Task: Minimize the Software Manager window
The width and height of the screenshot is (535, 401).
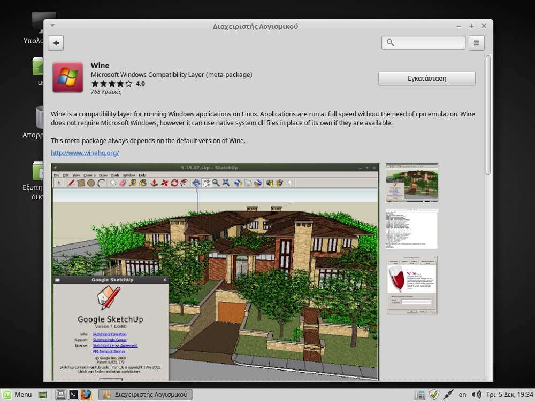Action: [x=458, y=26]
